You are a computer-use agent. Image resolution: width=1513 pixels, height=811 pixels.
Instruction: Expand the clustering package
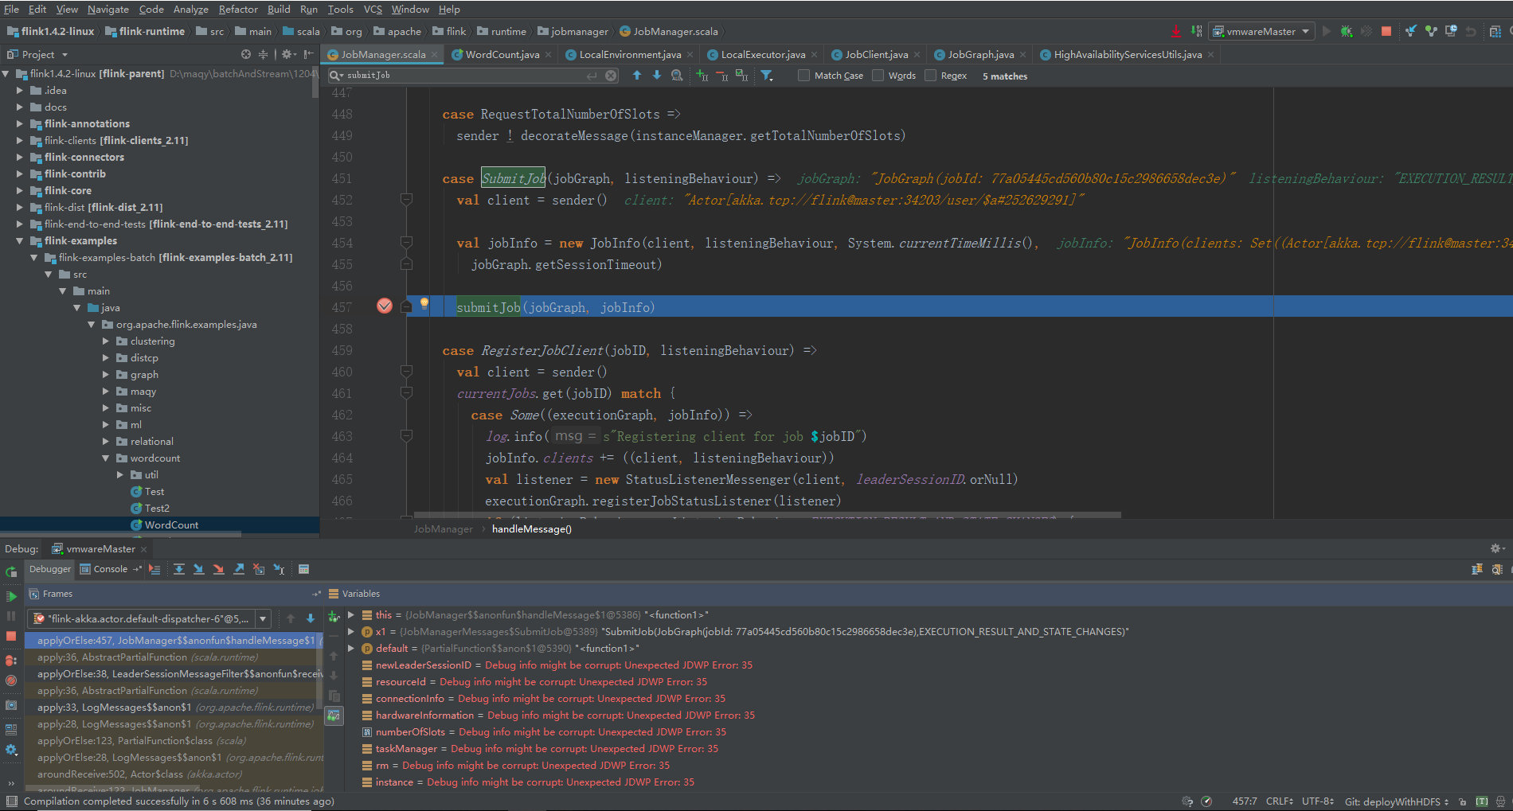(106, 341)
